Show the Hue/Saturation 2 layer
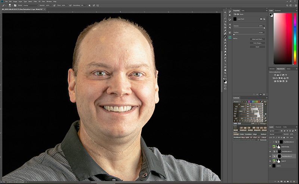 coord(270,142)
